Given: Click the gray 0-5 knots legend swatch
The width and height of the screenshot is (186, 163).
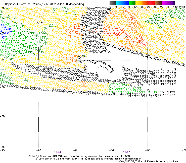Looking at the screenshot, I should pyautogui.click(x=113, y=3).
